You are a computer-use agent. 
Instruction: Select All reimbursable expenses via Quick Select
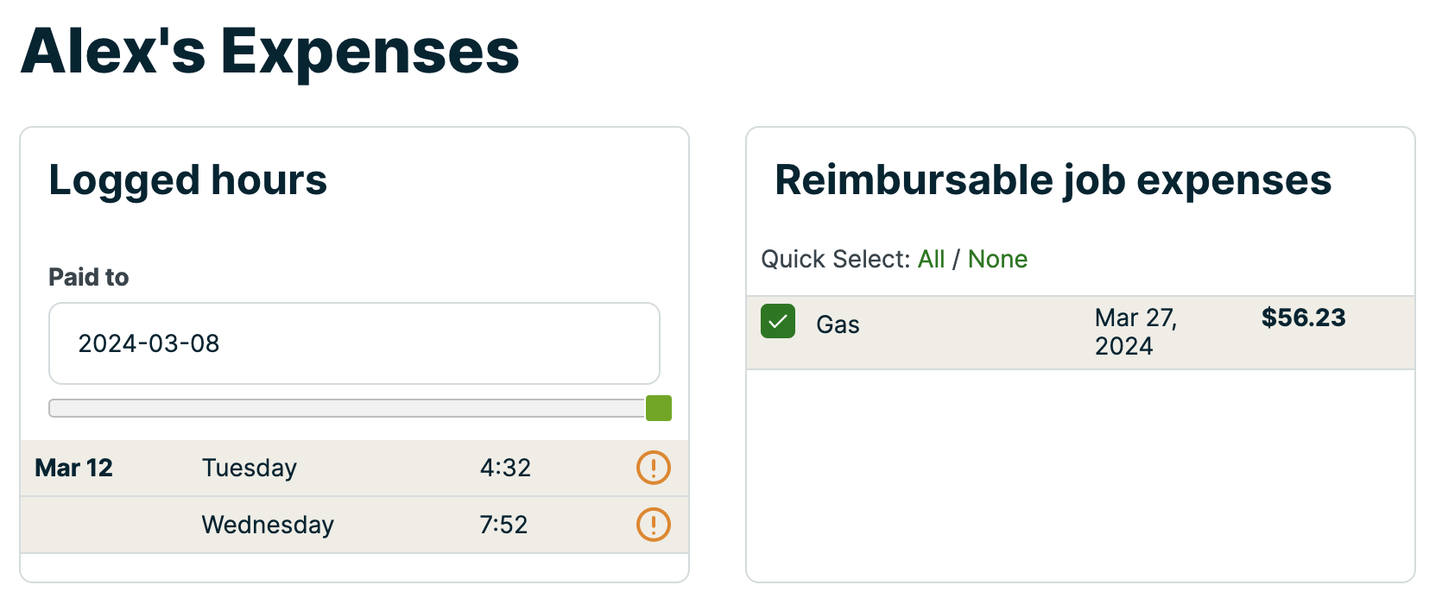click(931, 259)
